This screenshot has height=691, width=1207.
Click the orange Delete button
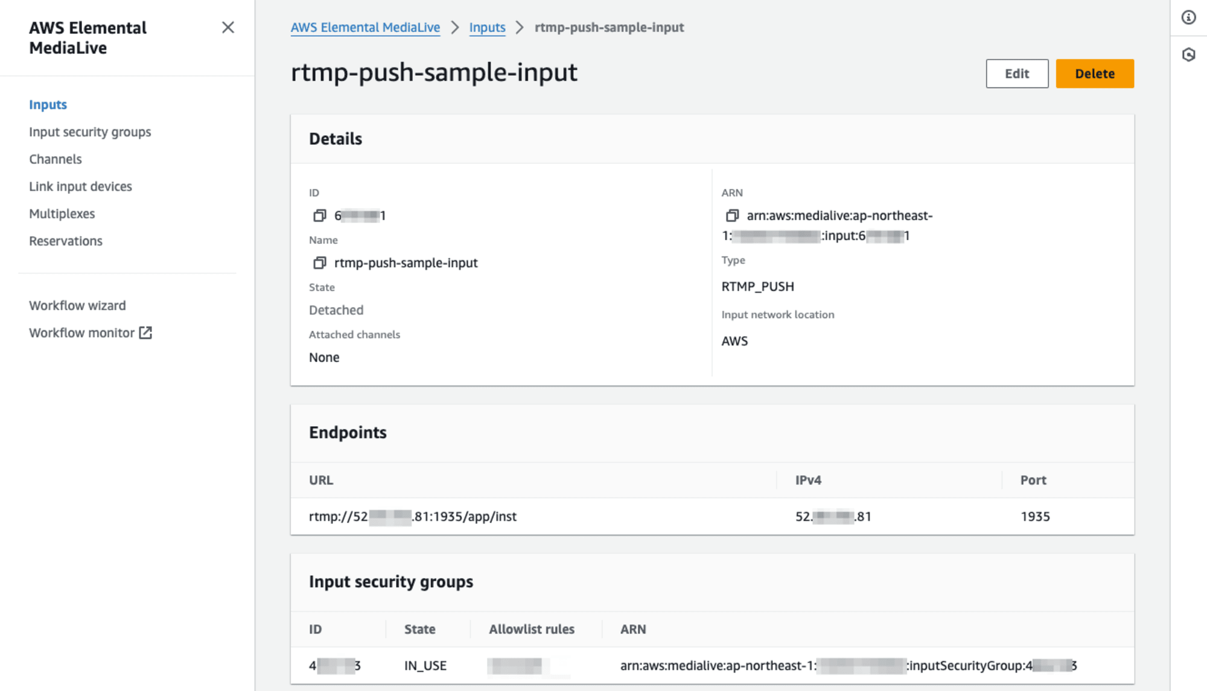tap(1095, 74)
